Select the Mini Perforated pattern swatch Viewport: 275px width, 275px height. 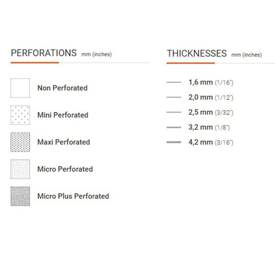(x=20, y=115)
